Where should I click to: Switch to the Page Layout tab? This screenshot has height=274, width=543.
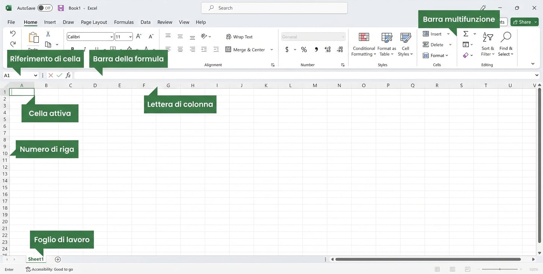94,22
